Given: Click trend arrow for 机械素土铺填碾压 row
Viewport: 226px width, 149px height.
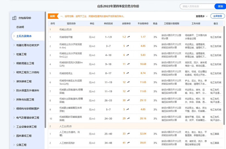Looking at the screenshot, I should pyautogui.click(x=128, y=109).
